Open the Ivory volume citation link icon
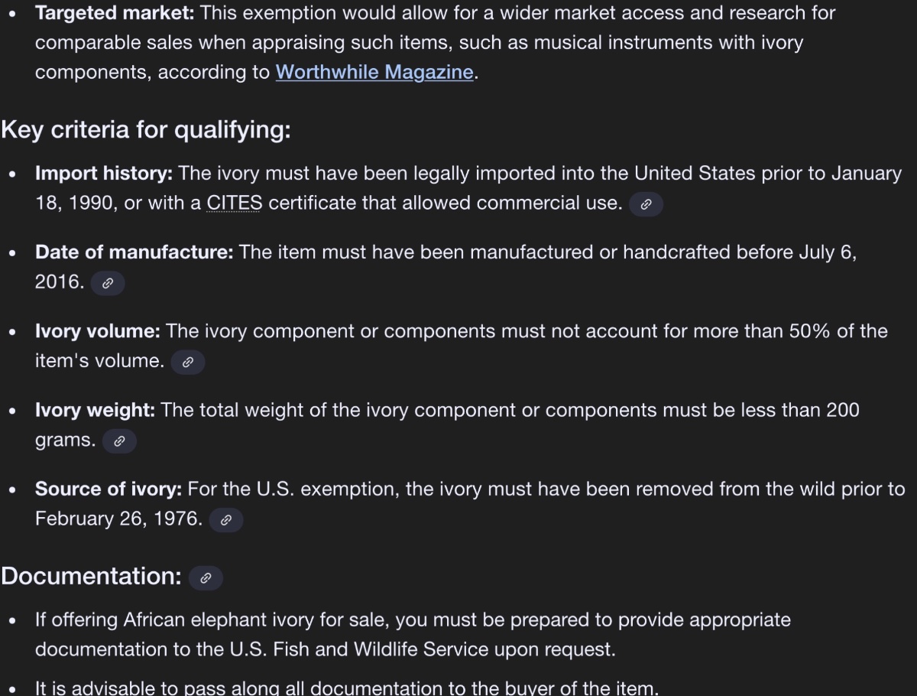 [187, 362]
